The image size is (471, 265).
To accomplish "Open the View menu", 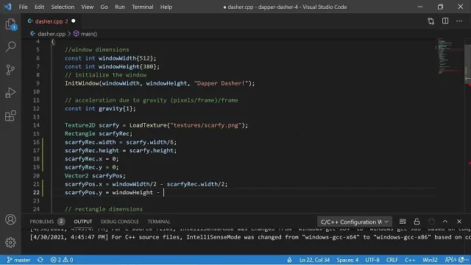I will 87,7.
